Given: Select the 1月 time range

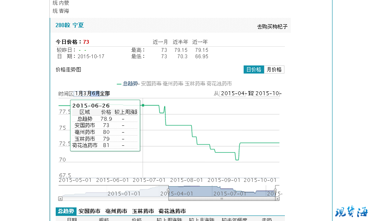Looking at the screenshot, I should [79, 93].
